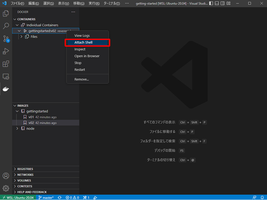
Task: Toggle primary sidebar layout icon
Action: coord(211,3)
